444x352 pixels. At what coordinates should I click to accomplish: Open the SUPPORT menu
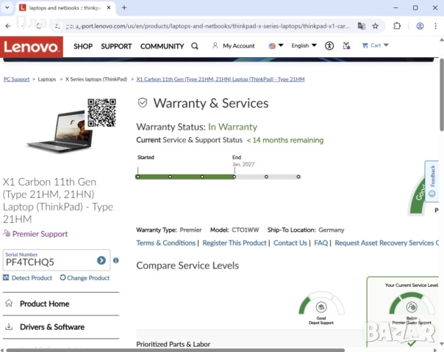(116, 46)
